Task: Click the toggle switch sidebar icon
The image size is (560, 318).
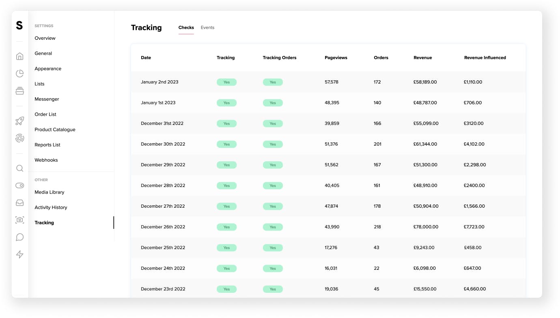Action: tap(19, 185)
